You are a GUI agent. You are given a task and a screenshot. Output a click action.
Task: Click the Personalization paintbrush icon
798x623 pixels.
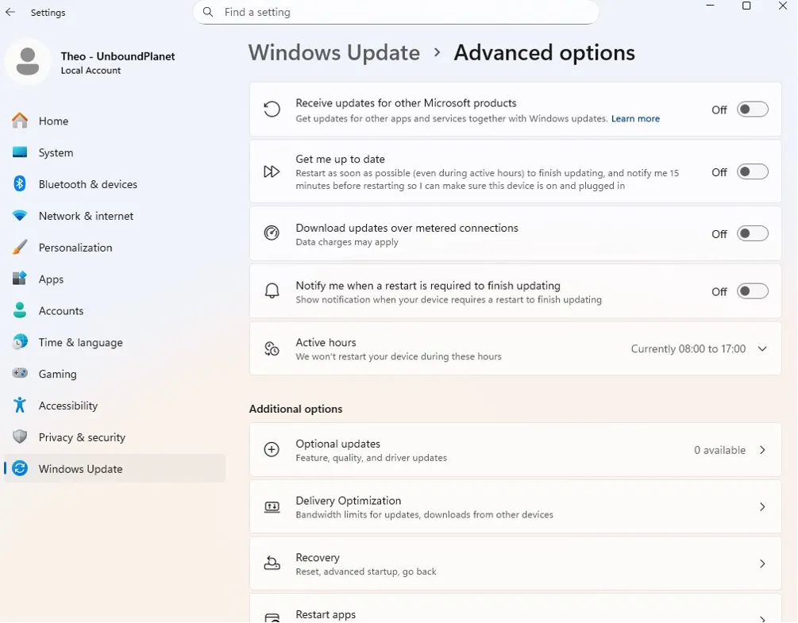click(x=21, y=248)
